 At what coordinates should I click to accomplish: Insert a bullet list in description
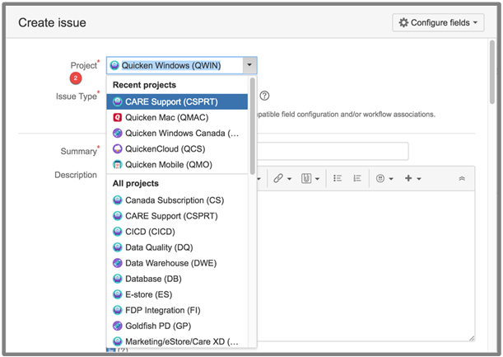tap(338, 178)
